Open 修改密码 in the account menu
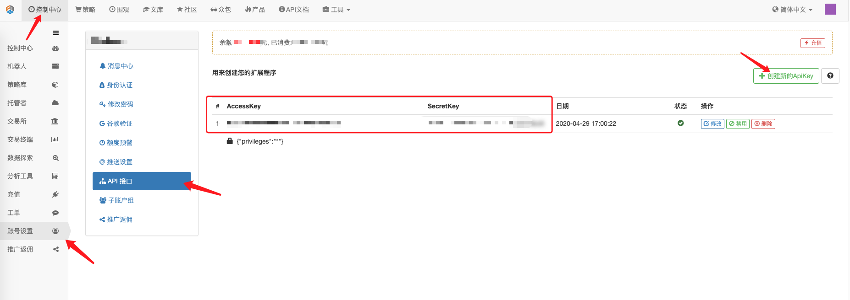Screen dimensions: 850x300 (x=116, y=104)
